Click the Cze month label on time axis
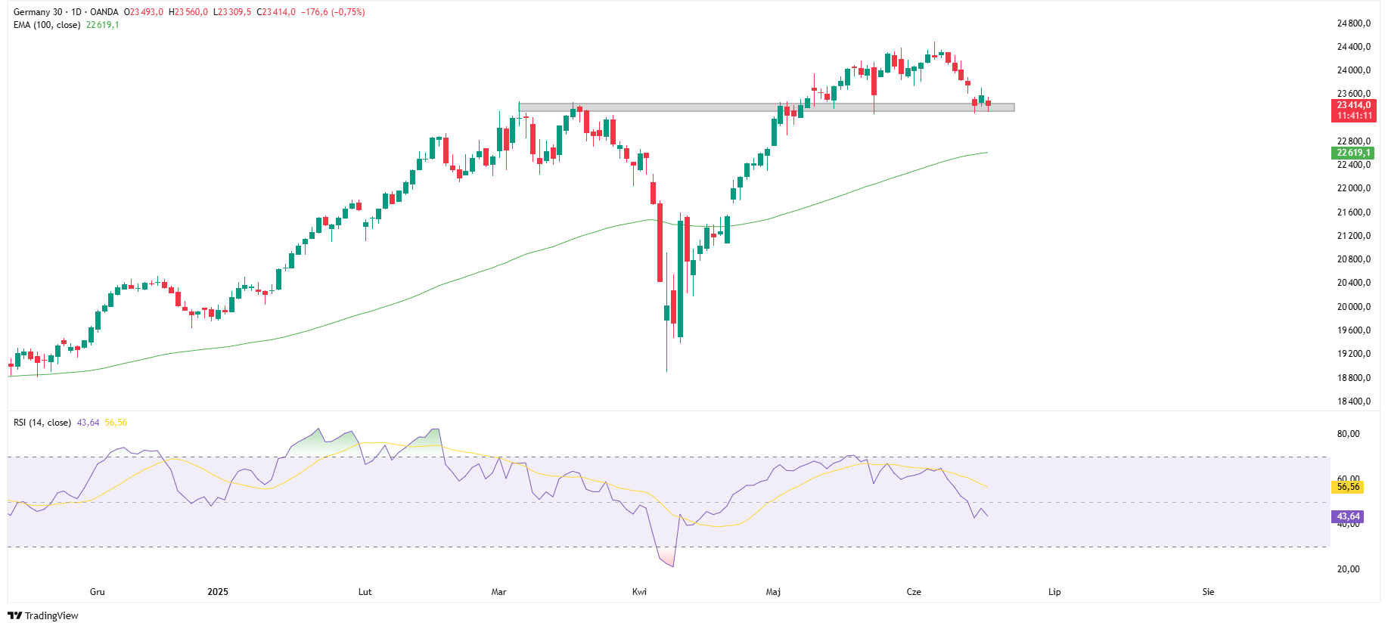Image resolution: width=1388 pixels, height=629 pixels. pos(914,592)
